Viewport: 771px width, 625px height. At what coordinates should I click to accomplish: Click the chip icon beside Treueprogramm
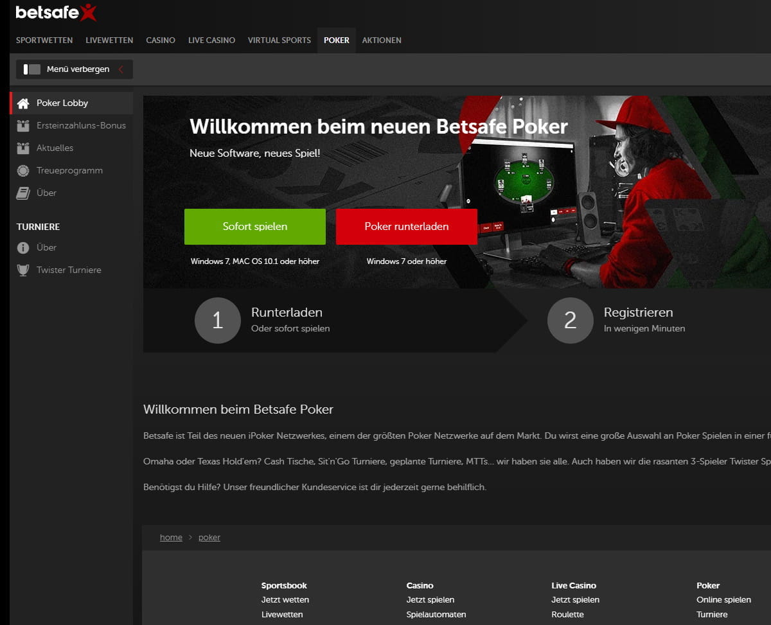pos(23,170)
